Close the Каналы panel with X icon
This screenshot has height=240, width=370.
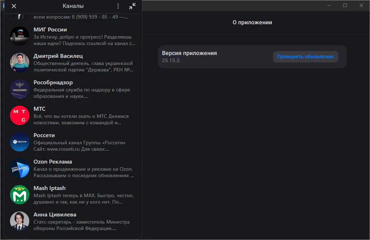(14, 6)
